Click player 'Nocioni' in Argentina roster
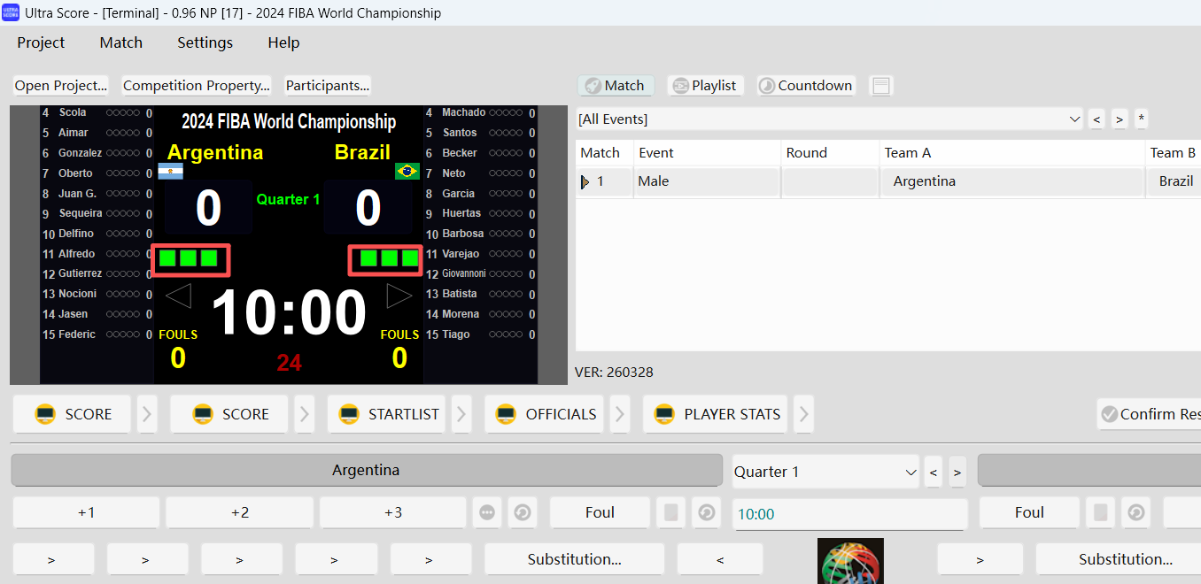1201x584 pixels. point(77,294)
